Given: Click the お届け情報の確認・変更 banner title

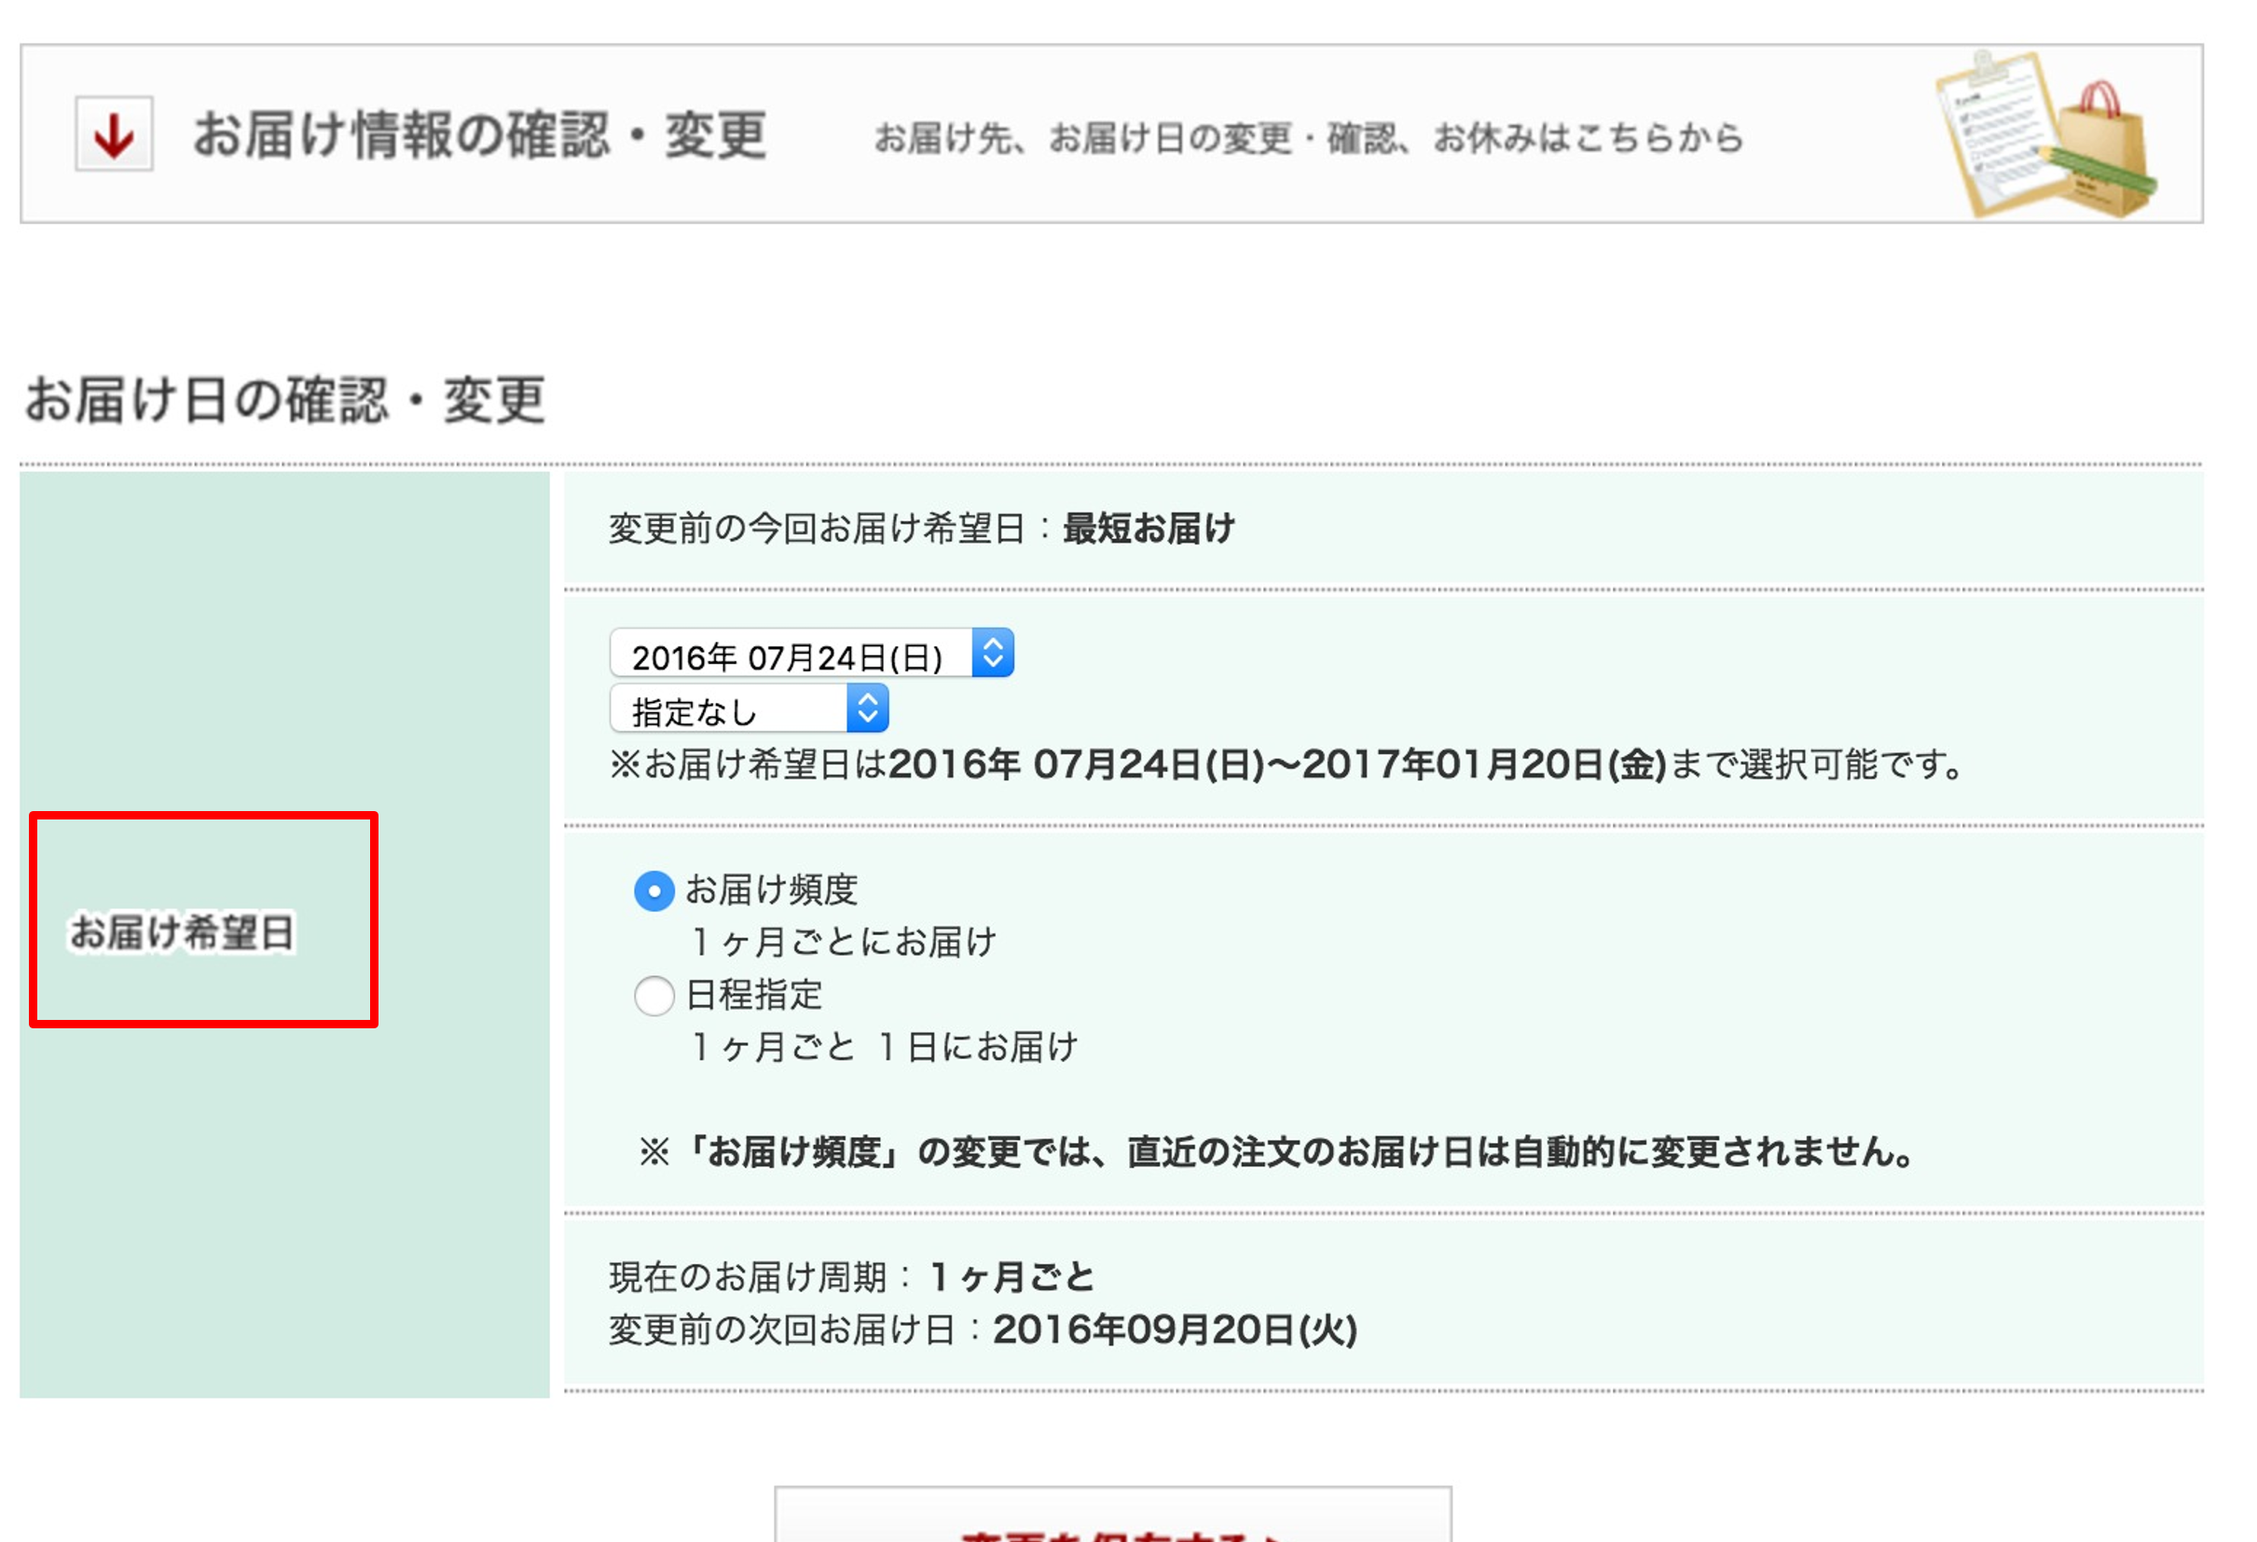Looking at the screenshot, I should pyautogui.click(x=480, y=135).
